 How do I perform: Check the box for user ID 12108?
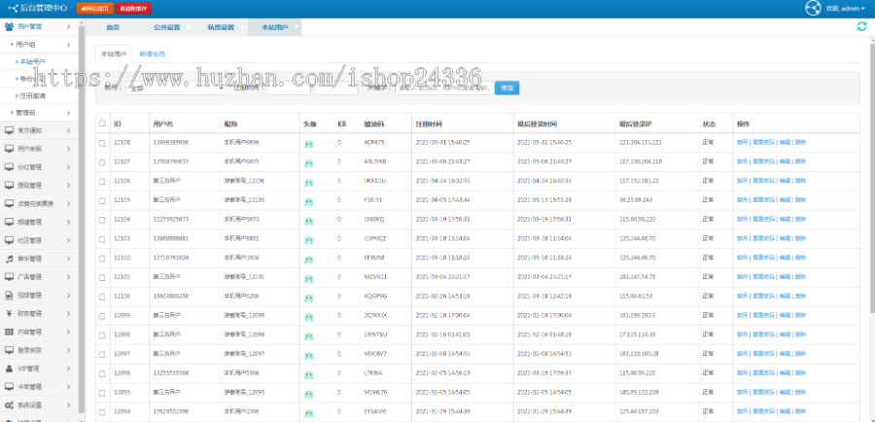point(102,143)
